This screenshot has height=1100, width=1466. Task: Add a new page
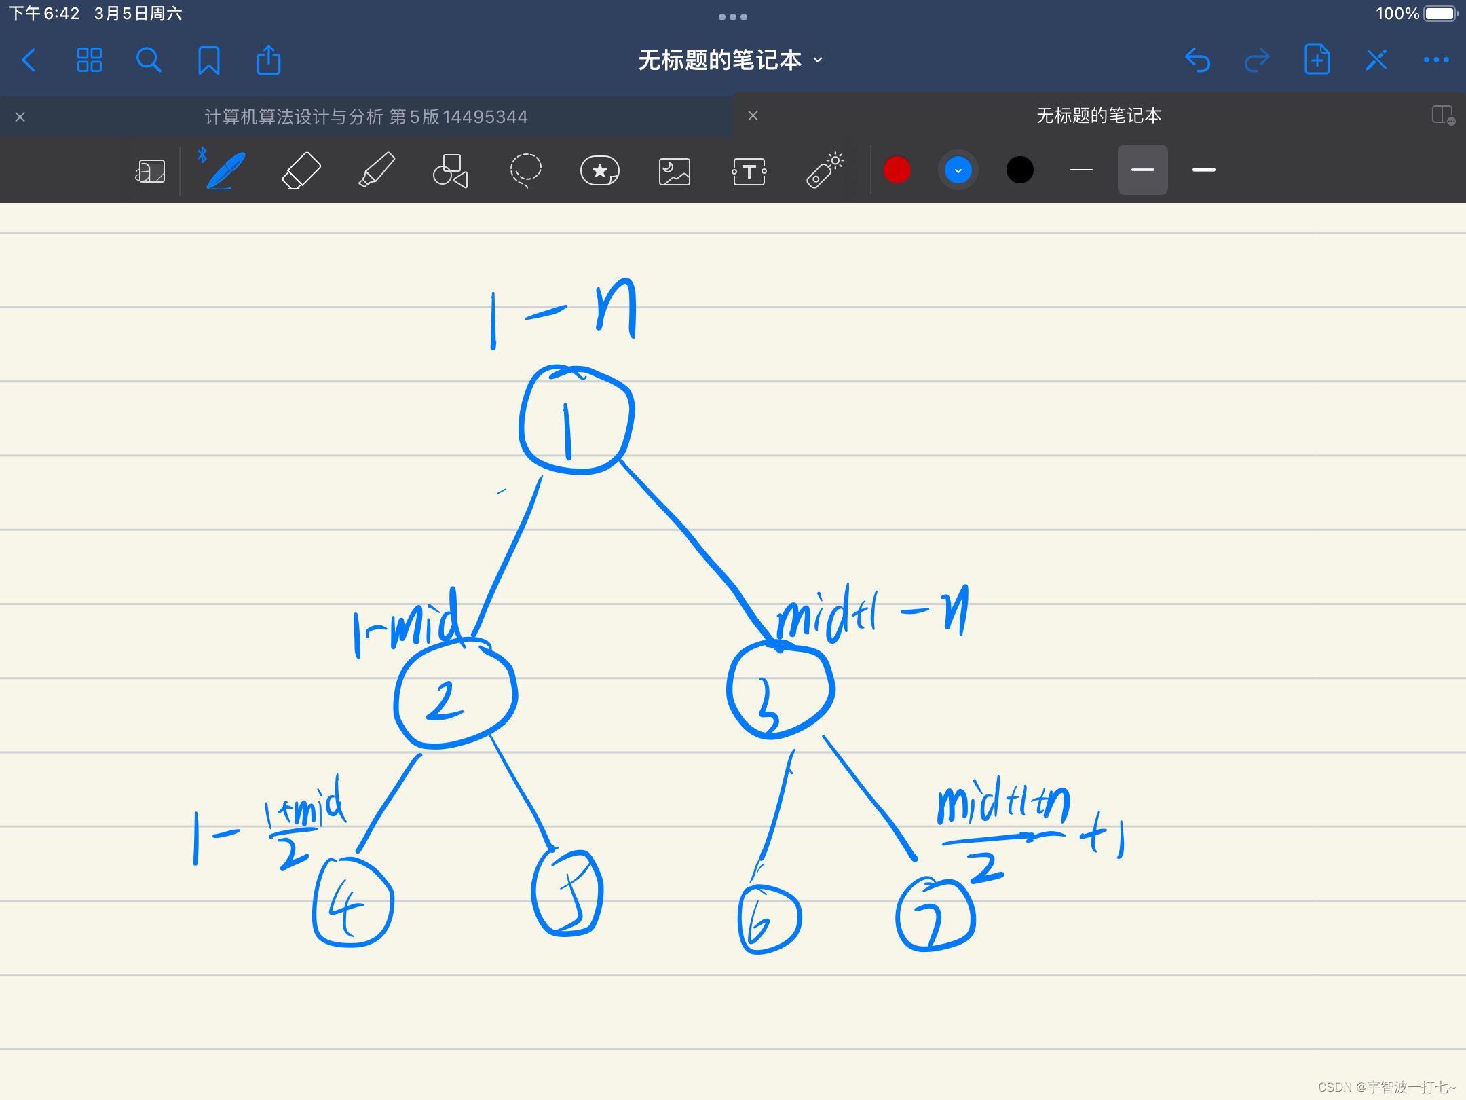pyautogui.click(x=1317, y=60)
